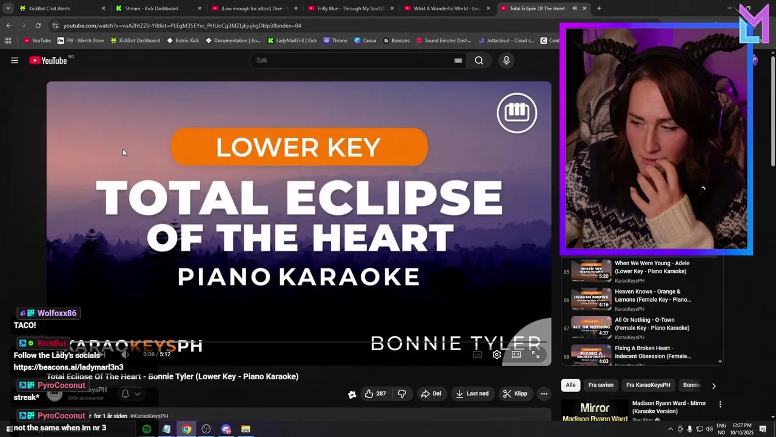Image resolution: width=776 pixels, height=437 pixels.
Task: Select the Fra serien filter chip
Action: coord(601,385)
